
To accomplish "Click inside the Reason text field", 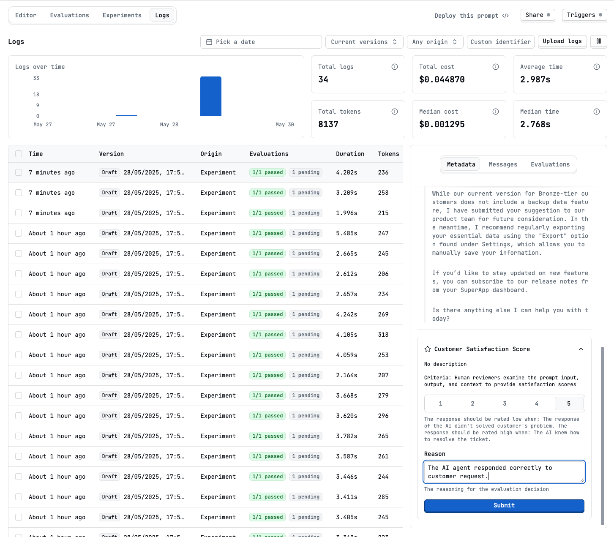I will (504, 472).
